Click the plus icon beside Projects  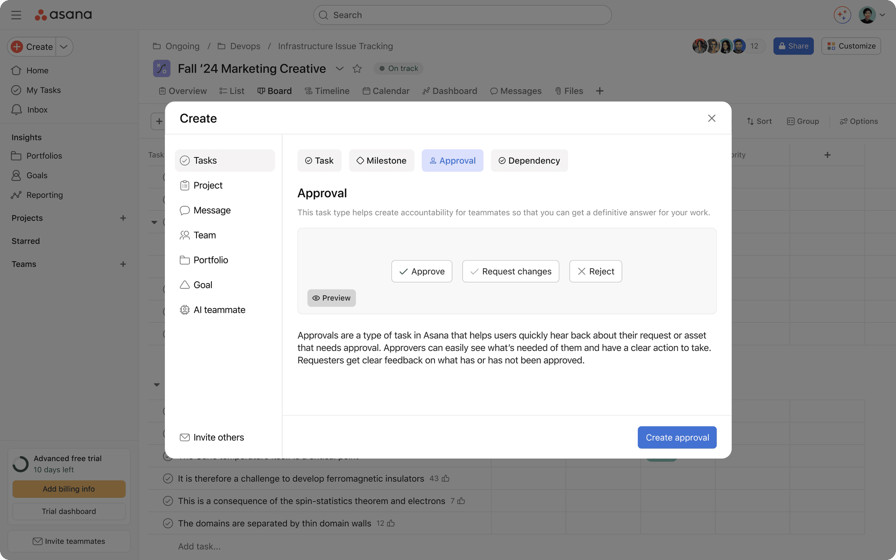(123, 218)
